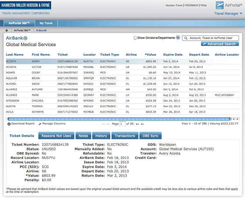Click the page number input field
The width and height of the screenshot is (245, 198).
(x=122, y=124)
